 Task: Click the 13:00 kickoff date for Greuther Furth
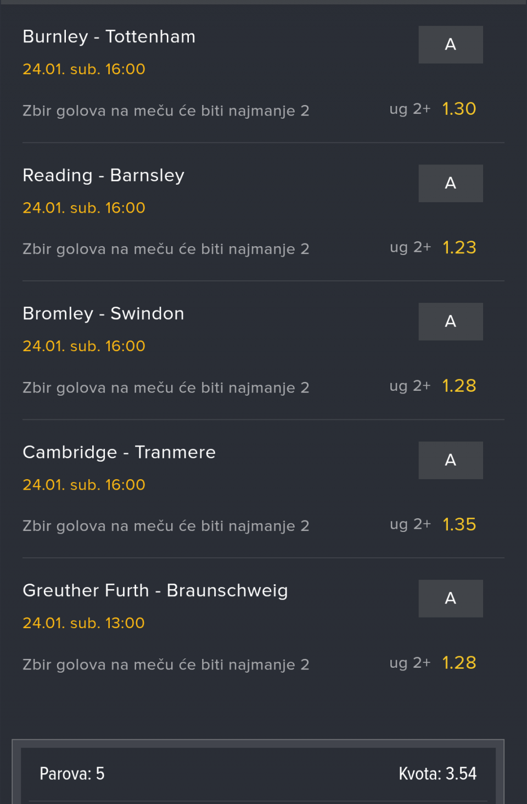(83, 623)
